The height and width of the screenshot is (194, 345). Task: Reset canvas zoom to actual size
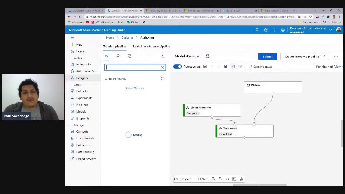pos(234,179)
